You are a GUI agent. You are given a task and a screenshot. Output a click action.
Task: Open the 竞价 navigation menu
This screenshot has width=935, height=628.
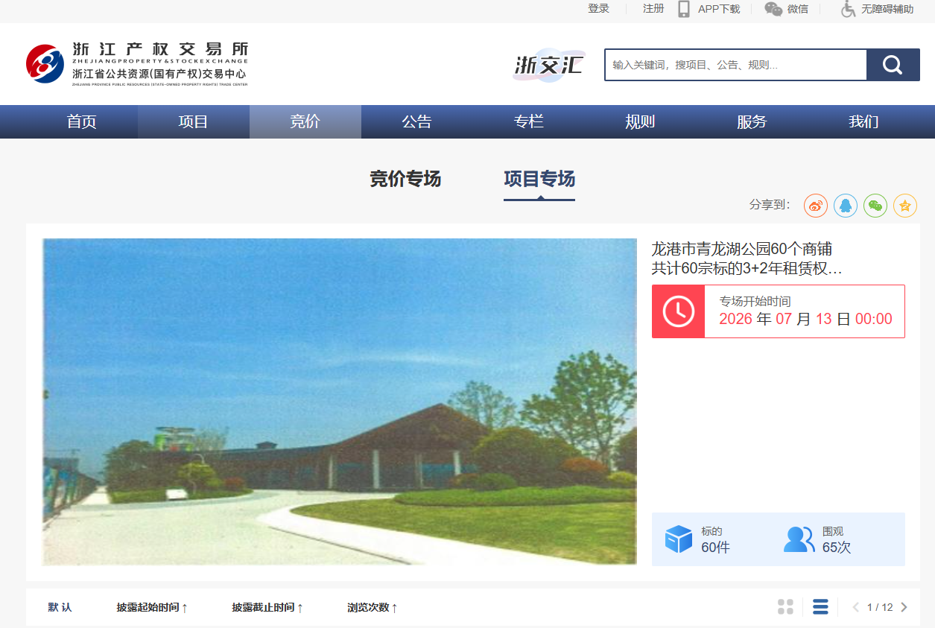click(305, 121)
